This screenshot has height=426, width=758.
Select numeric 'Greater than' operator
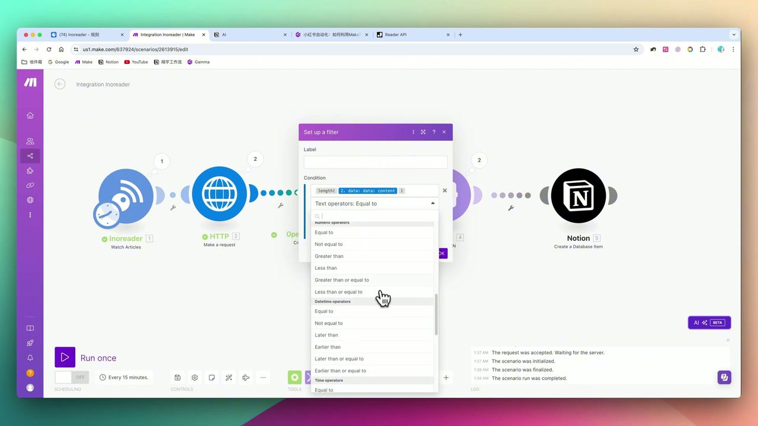(x=329, y=256)
